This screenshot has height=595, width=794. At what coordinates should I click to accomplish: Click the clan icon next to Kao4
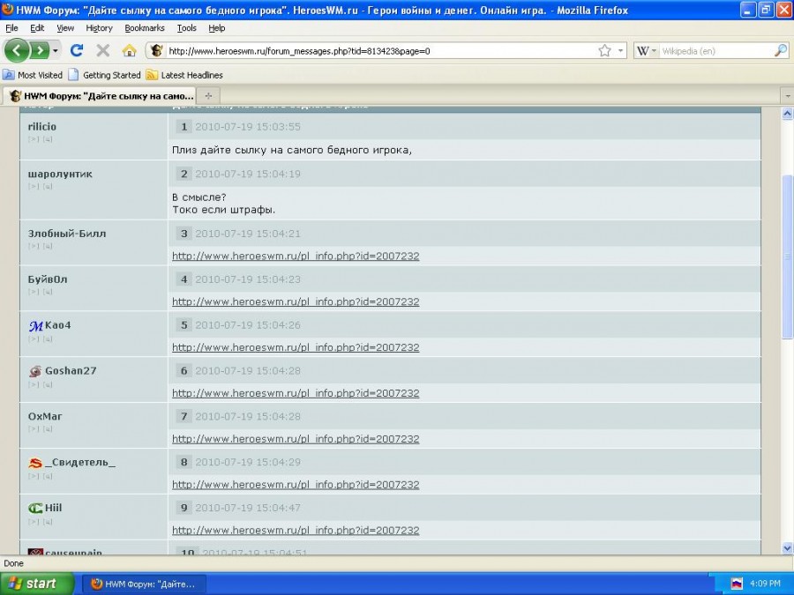(35, 326)
